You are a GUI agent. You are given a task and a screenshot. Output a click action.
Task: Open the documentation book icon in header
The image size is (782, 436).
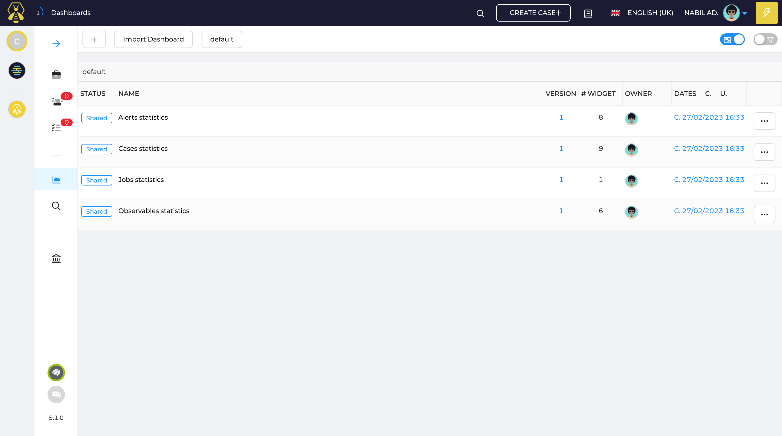(x=588, y=13)
